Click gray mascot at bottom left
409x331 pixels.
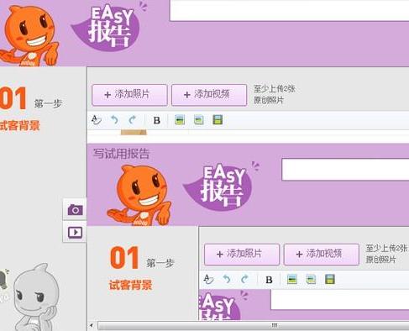pyautogui.click(x=36, y=297)
